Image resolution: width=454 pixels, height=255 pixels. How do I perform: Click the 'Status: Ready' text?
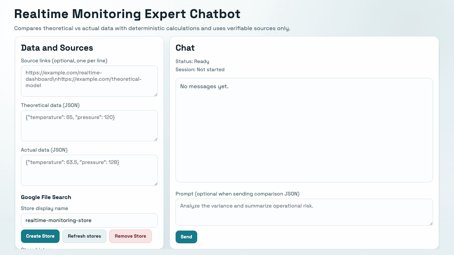coord(192,61)
